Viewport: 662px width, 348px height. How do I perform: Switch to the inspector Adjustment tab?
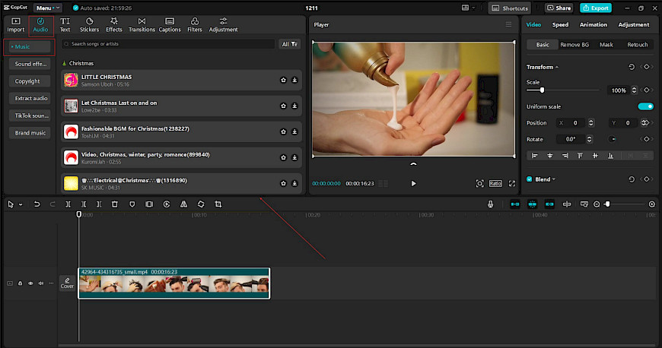[633, 24]
